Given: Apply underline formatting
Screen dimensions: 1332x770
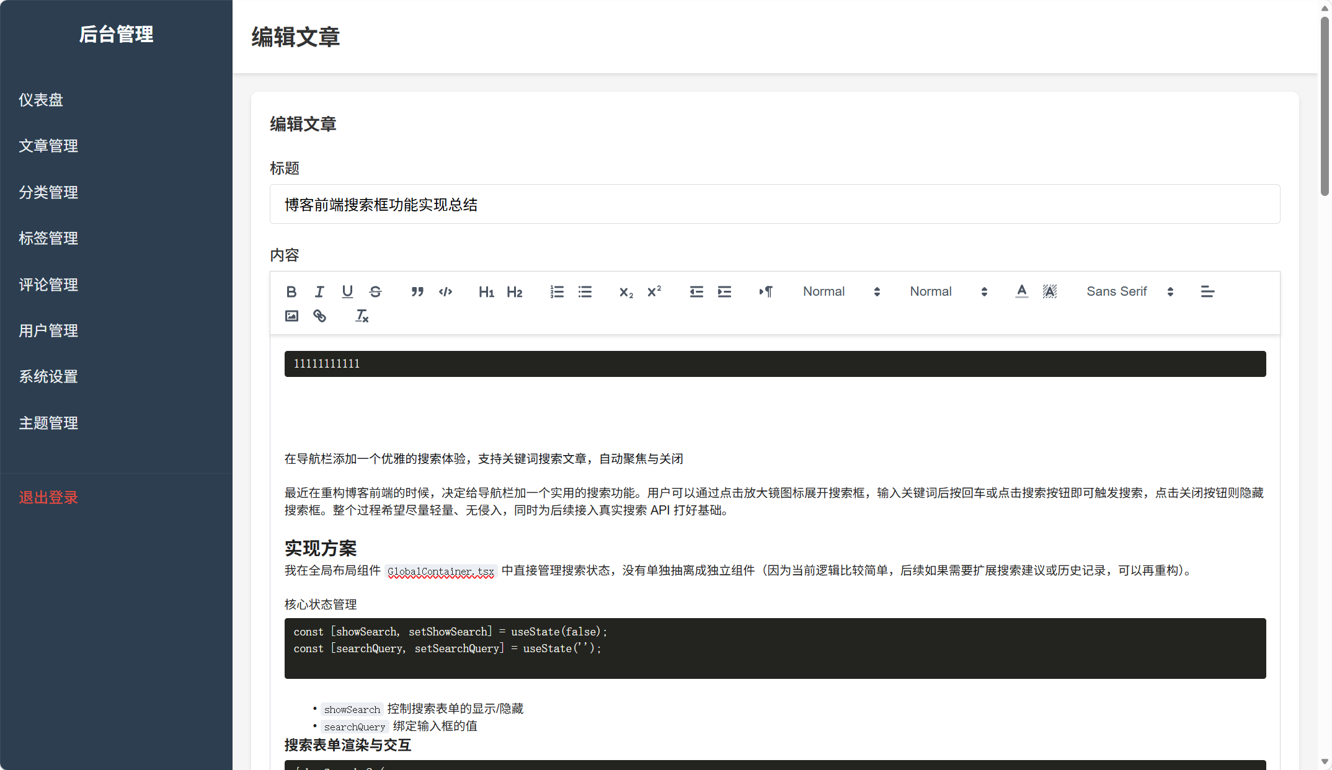Looking at the screenshot, I should (347, 291).
